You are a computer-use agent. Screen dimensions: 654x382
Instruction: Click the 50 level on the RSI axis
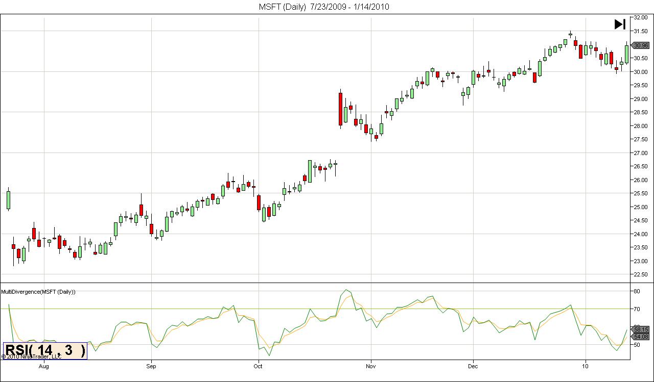pos(637,345)
